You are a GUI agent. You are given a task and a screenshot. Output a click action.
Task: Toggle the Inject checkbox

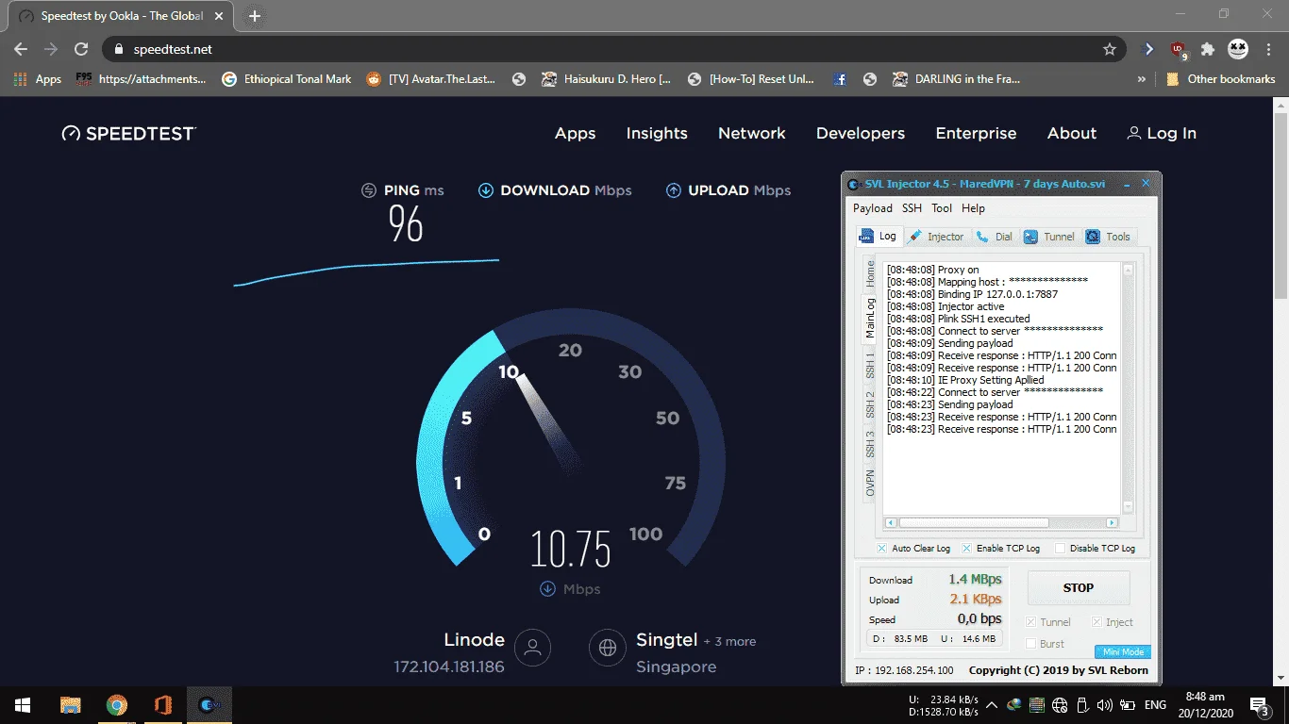tap(1096, 622)
